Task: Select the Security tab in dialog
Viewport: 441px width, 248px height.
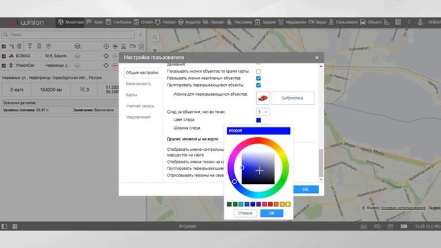Action: click(139, 84)
